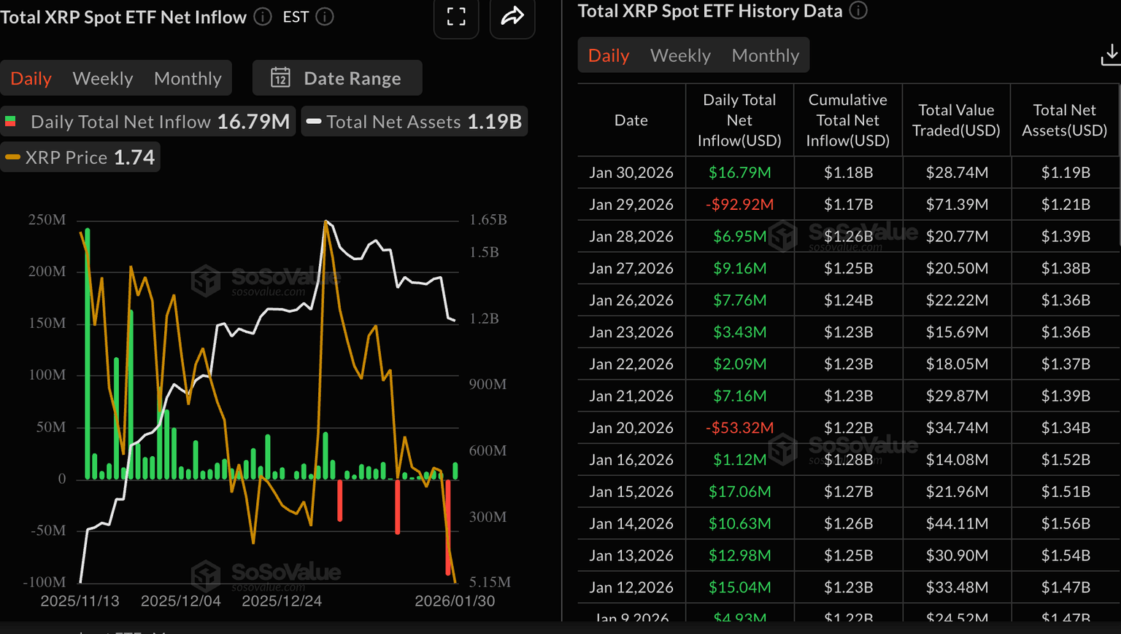Toggle Total Net Assets line
The width and height of the screenshot is (1121, 634).
pos(415,122)
